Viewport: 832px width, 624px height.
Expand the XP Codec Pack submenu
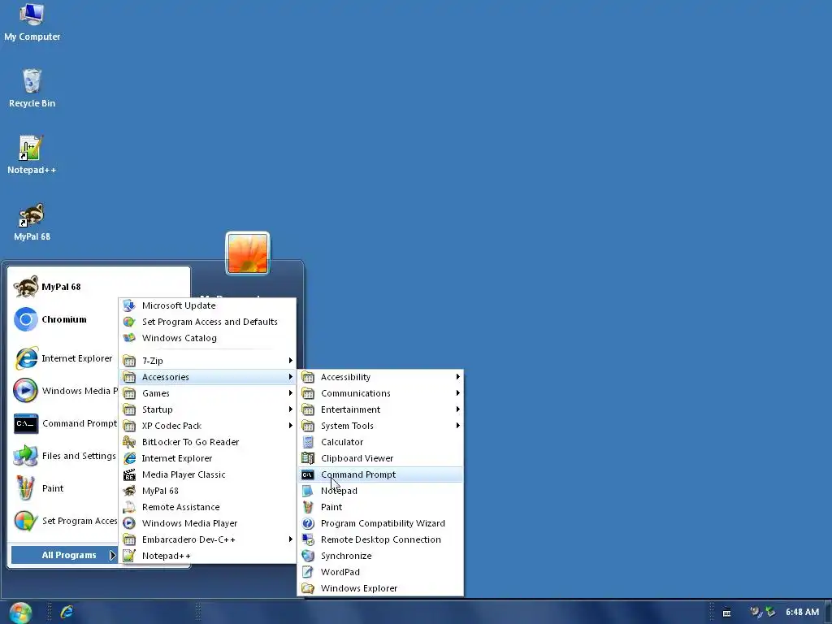tap(207, 426)
